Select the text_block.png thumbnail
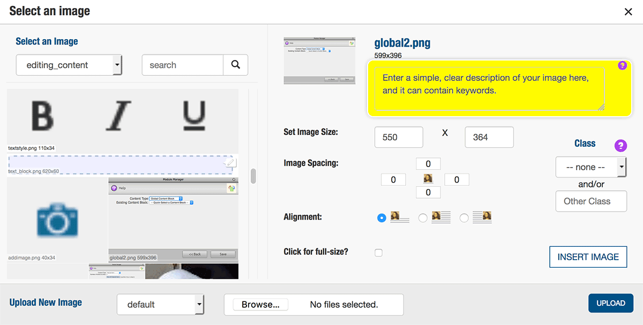Viewport: 643px width, 325px height. [122, 164]
